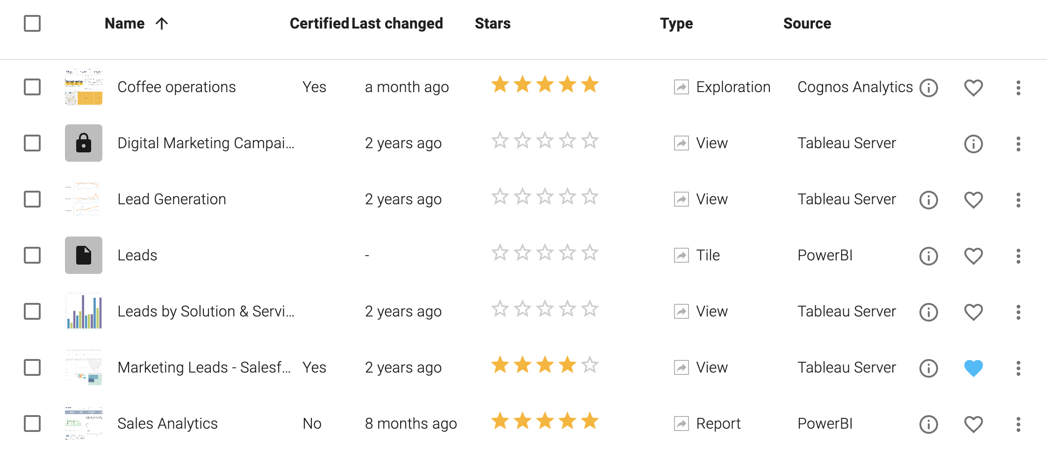Image resolution: width=1047 pixels, height=474 pixels.
Task: Click Exploration type shortcut icon
Action: pos(681,87)
